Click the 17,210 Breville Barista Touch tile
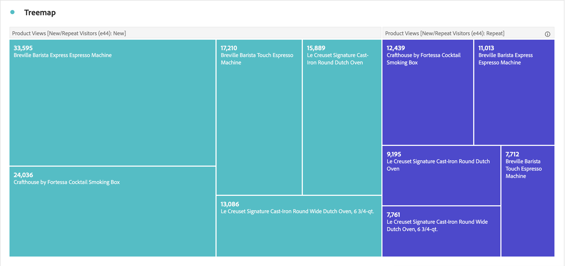Screen dimensions: 565x266 tap(258, 116)
